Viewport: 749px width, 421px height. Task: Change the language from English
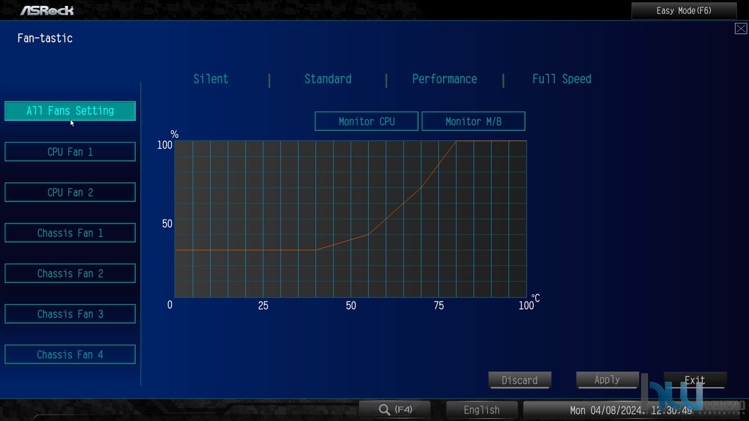click(482, 410)
